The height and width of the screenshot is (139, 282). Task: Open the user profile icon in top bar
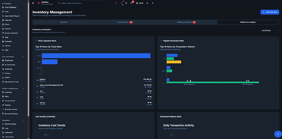pyautogui.click(x=153, y=3)
